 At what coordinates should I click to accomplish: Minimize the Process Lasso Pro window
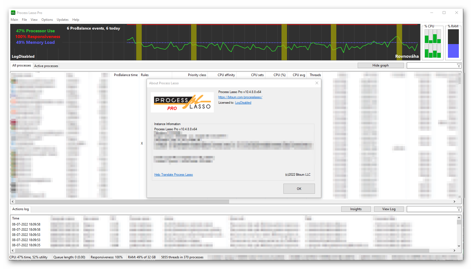[432, 13]
